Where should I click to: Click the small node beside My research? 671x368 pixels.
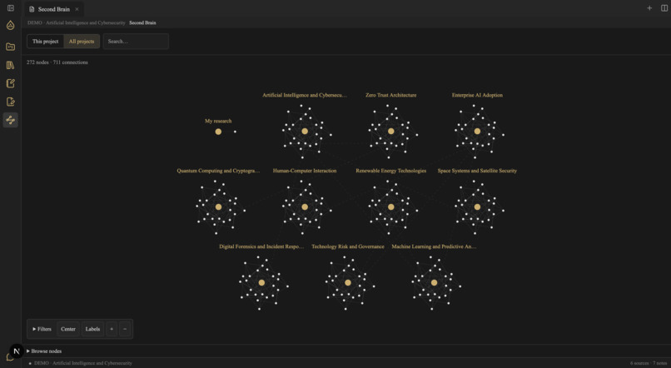click(235, 132)
